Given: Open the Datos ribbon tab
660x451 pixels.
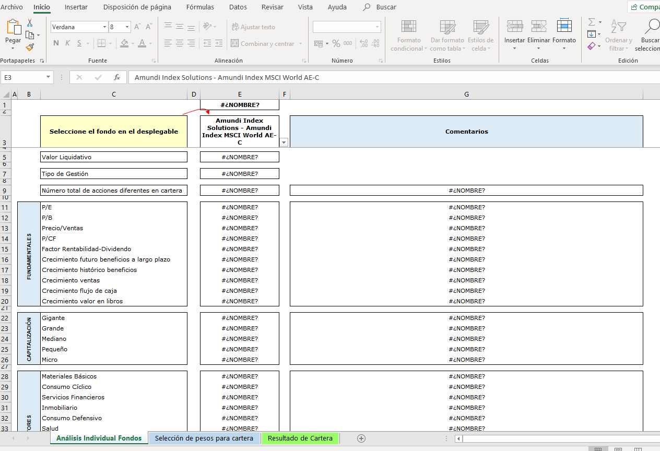Looking at the screenshot, I should point(238,7).
